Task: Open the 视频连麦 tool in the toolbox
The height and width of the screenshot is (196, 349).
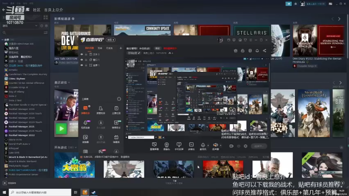Action: tap(86, 125)
